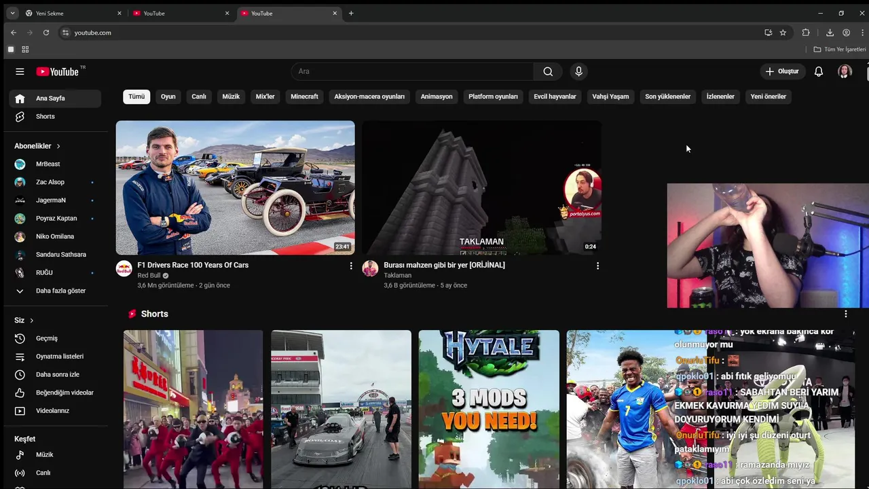Open F1 Drivers Race 100 Years title

pos(193,265)
